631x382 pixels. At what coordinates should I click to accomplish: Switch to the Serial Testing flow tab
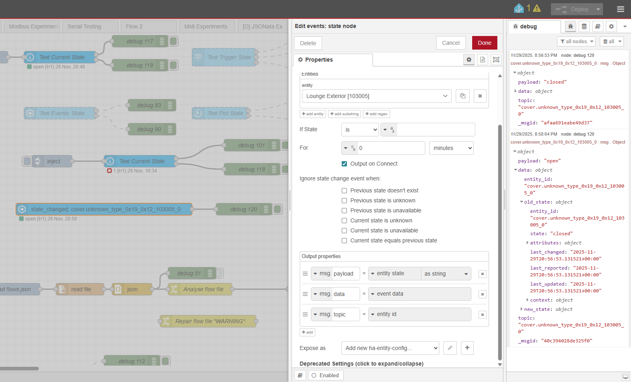(x=84, y=26)
